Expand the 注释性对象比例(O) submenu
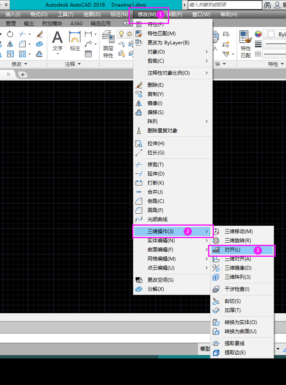The height and width of the screenshot is (385, 286). 173,73
